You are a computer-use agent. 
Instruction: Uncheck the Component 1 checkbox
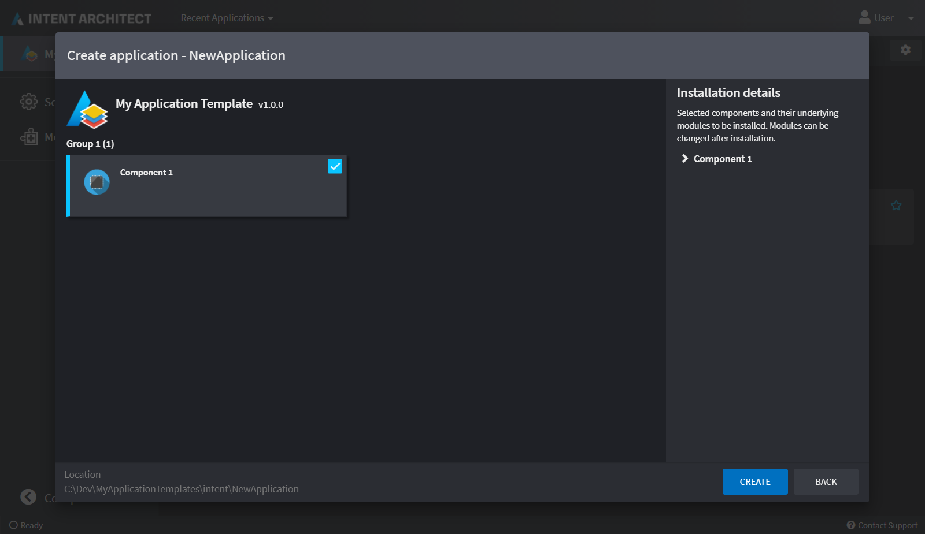tap(335, 166)
